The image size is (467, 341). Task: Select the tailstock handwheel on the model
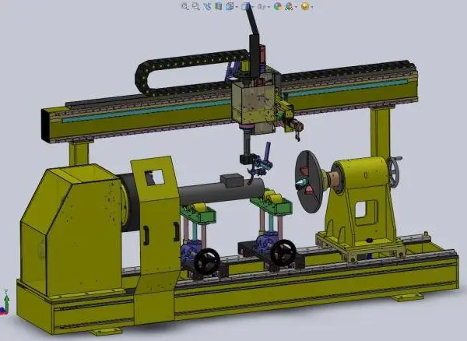click(395, 172)
